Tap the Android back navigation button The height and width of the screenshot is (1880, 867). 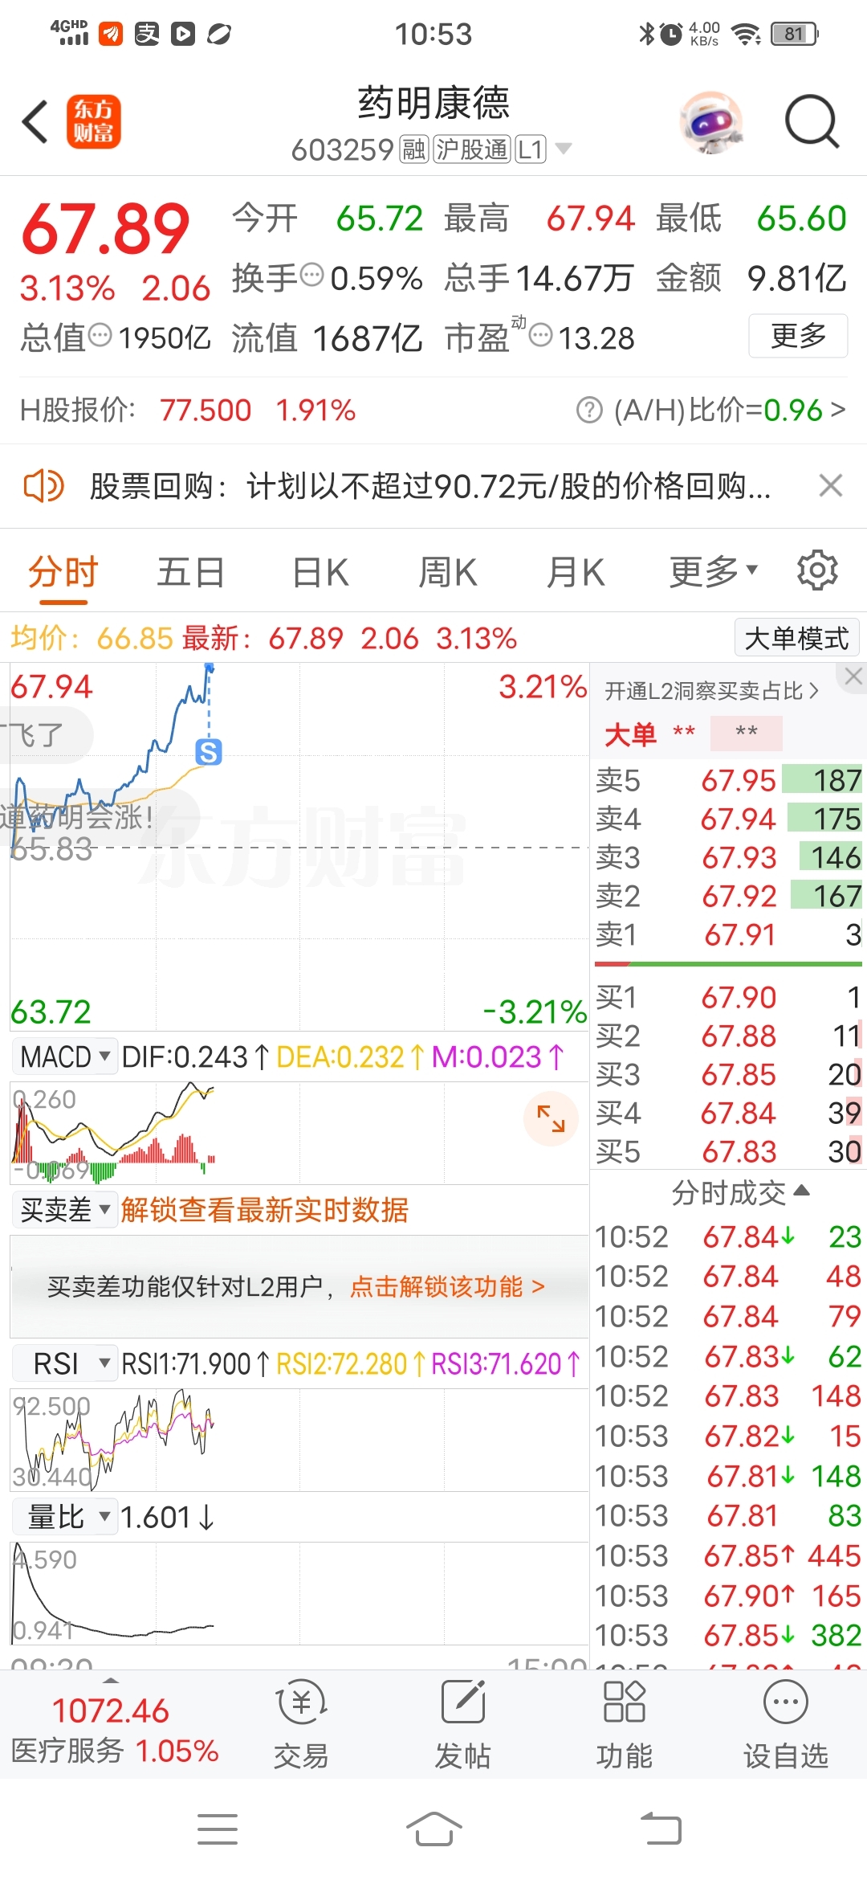tap(661, 1829)
